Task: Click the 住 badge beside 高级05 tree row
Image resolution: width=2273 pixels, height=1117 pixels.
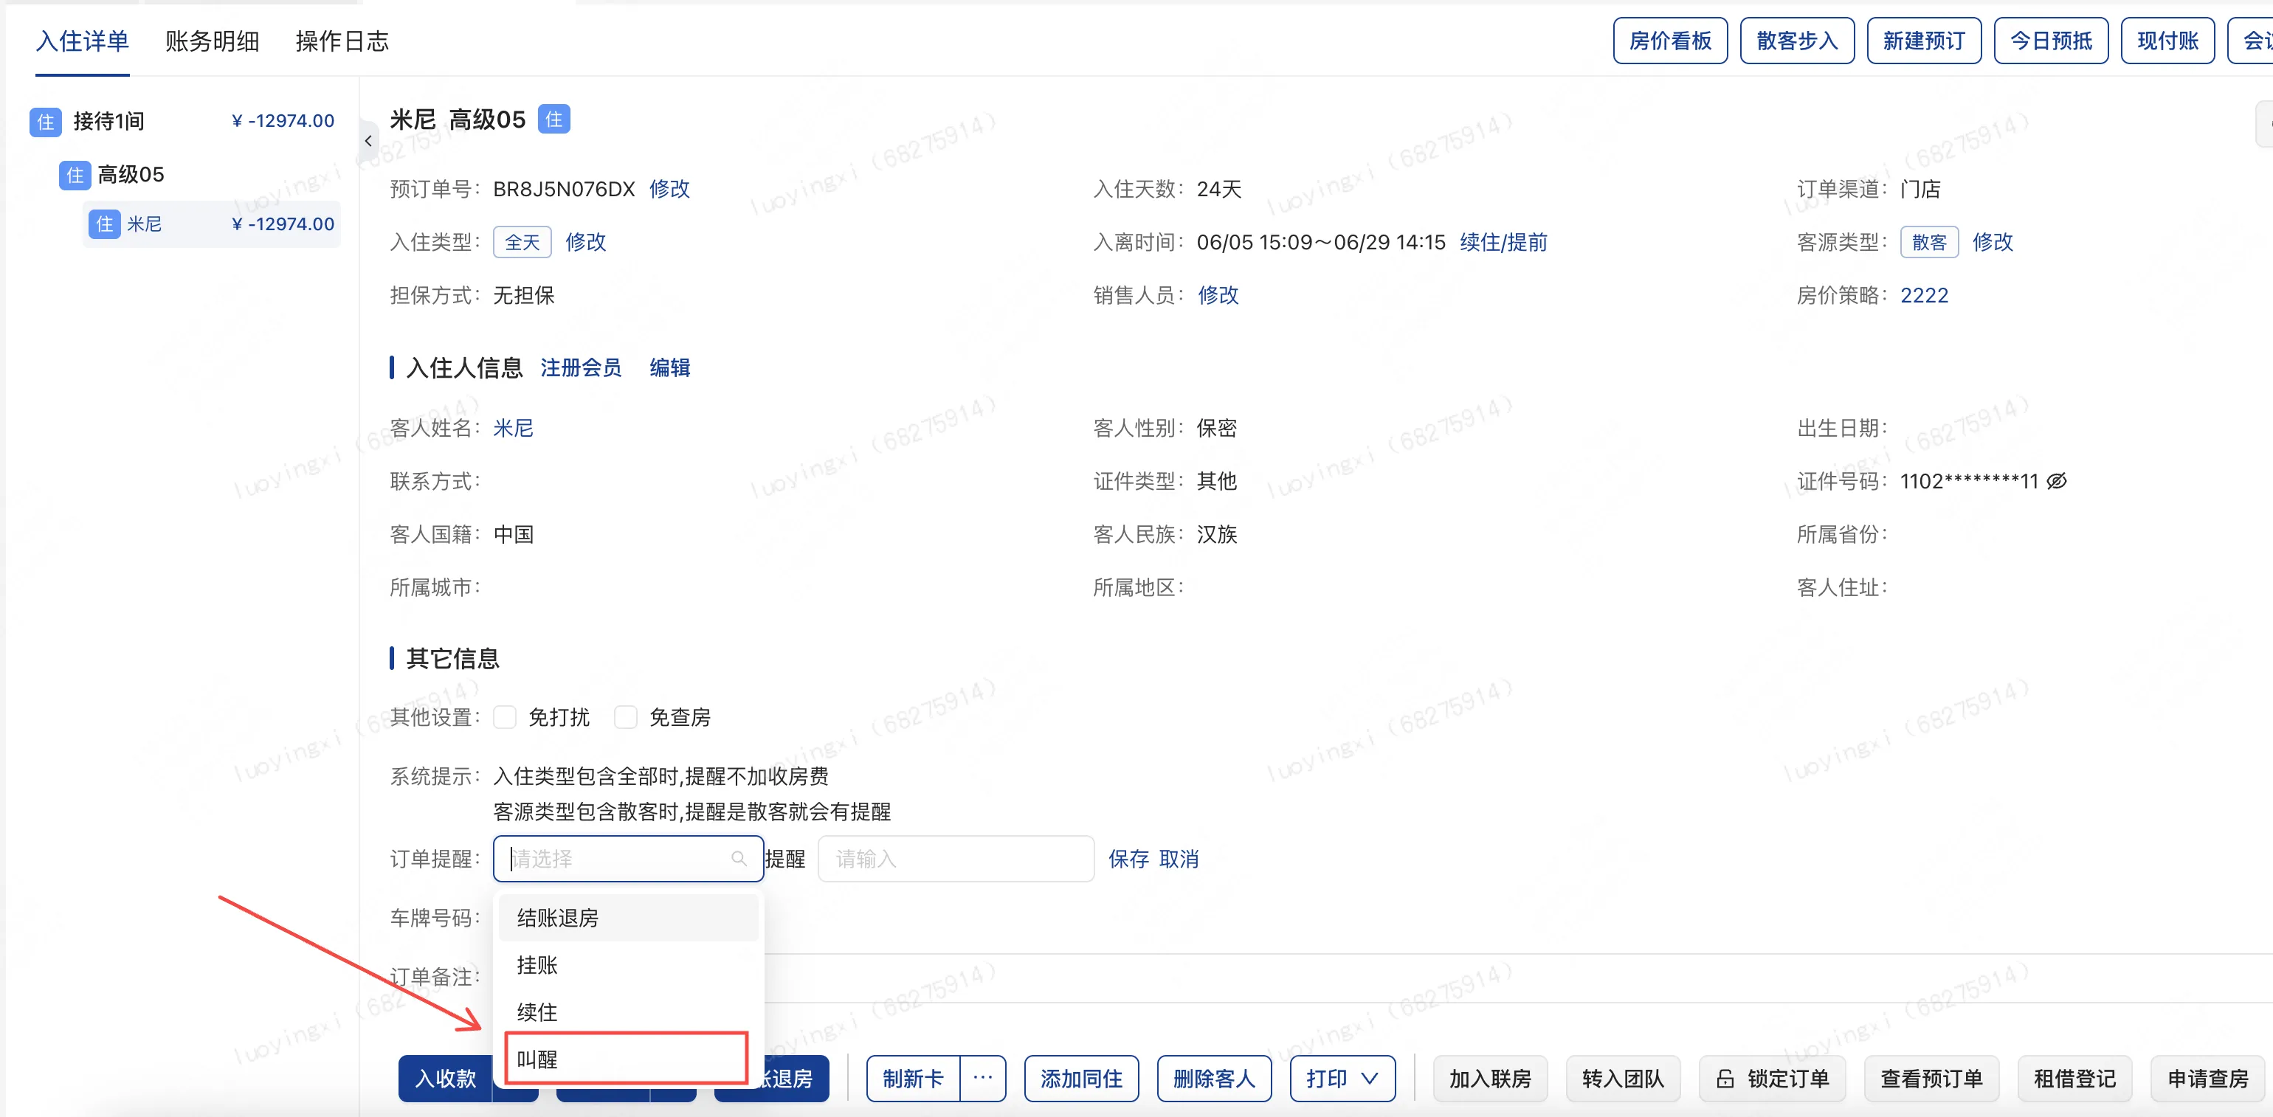Action: click(x=75, y=175)
